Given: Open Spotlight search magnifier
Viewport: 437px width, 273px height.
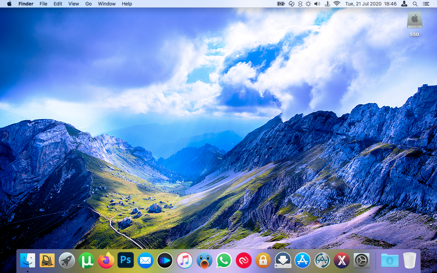Looking at the screenshot, I should 415,4.
